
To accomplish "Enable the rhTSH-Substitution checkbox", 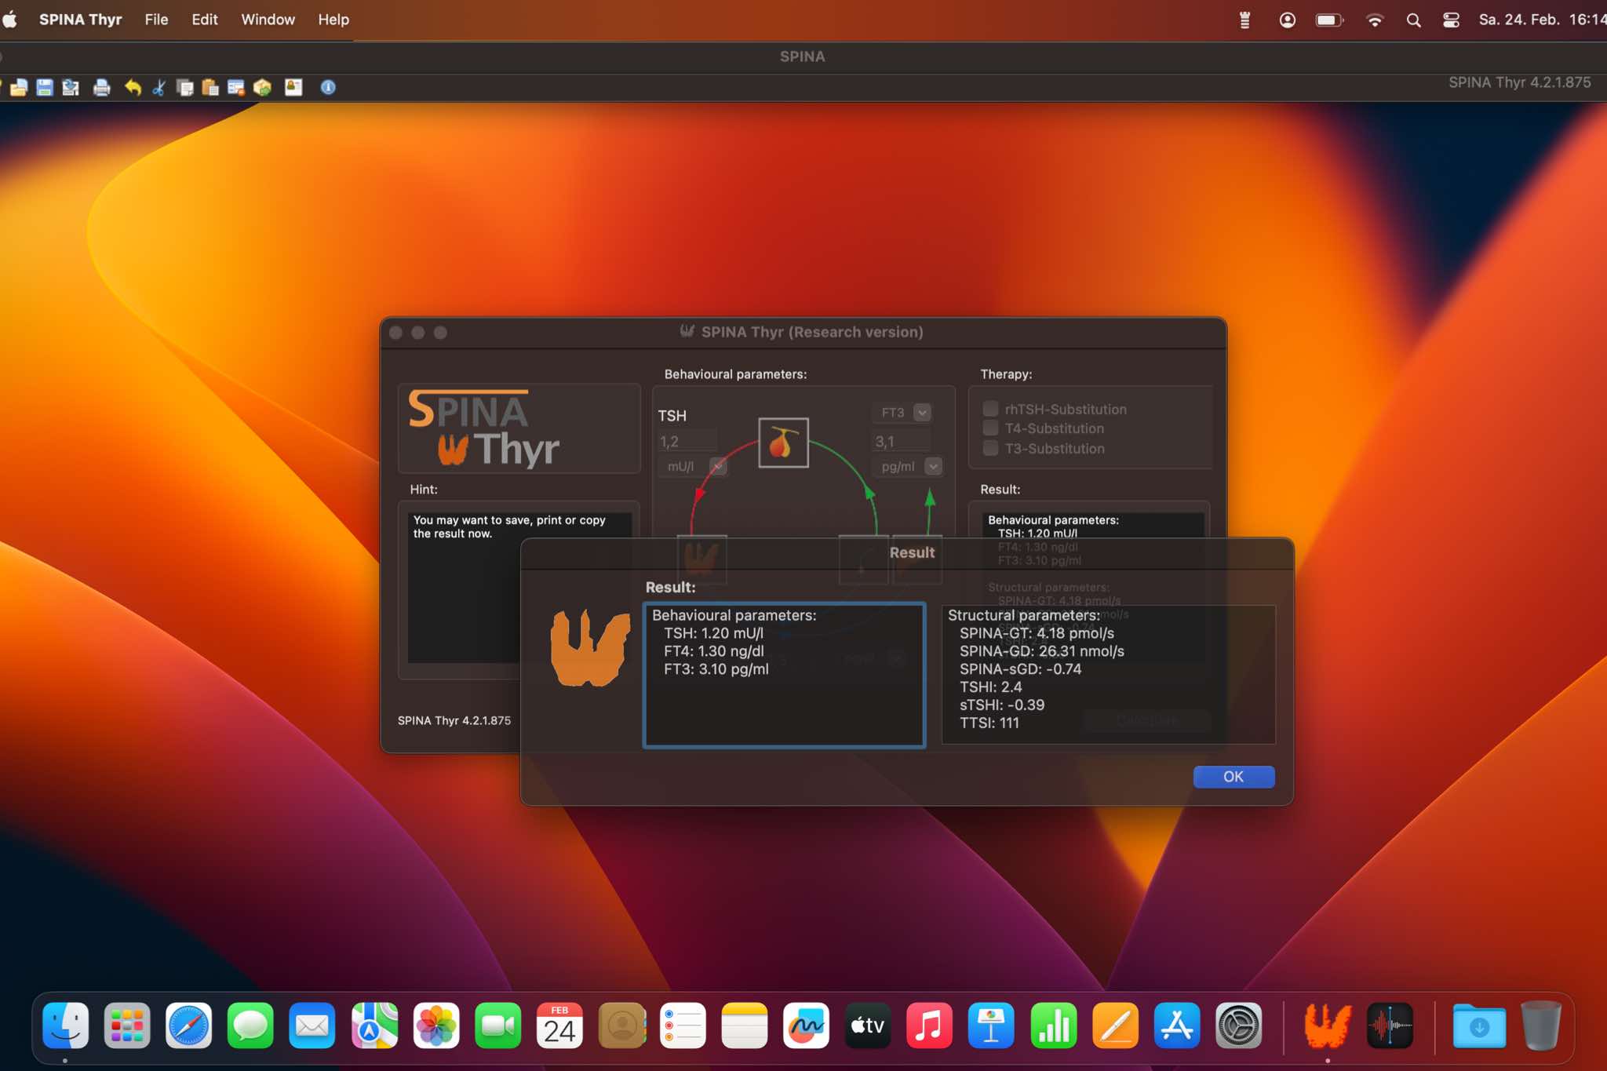I will click(990, 409).
